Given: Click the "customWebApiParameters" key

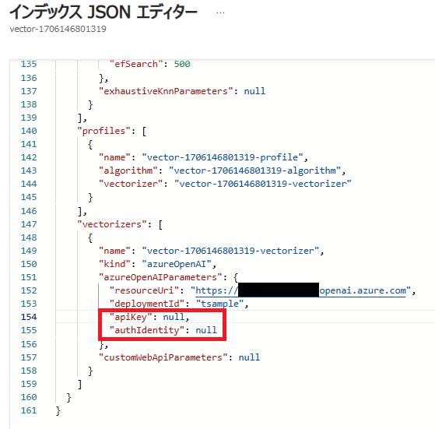Looking at the screenshot, I should [x=163, y=357].
